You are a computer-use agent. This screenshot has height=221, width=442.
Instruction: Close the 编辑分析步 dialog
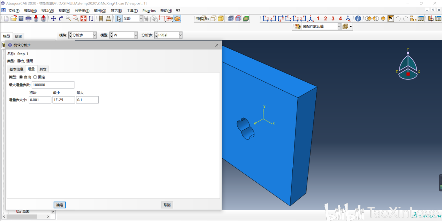coord(216,45)
